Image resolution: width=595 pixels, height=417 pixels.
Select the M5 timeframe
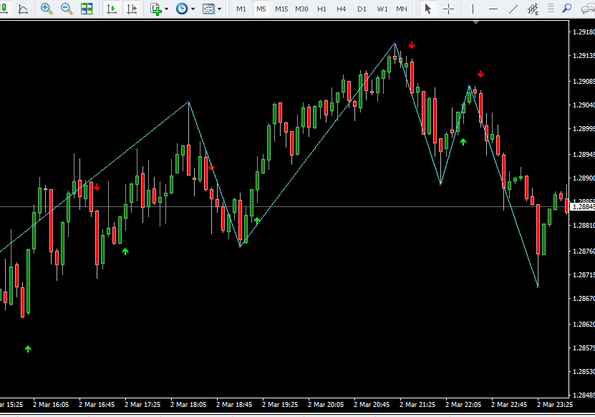point(261,9)
